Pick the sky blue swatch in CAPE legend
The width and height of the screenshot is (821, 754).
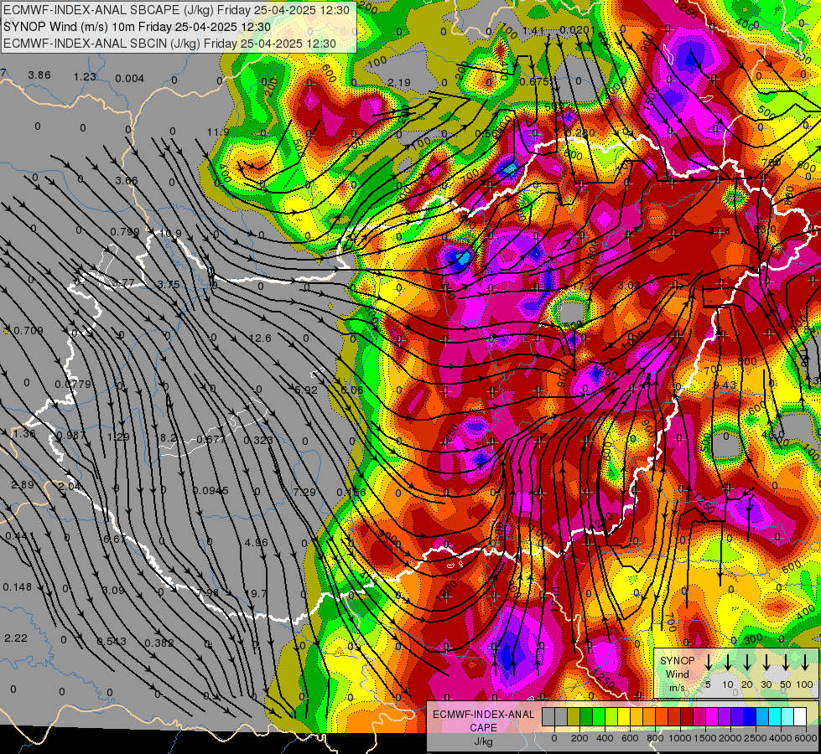pyautogui.click(x=762, y=717)
